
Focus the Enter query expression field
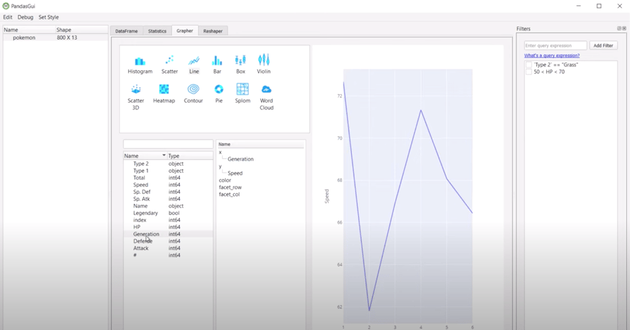(x=555, y=46)
